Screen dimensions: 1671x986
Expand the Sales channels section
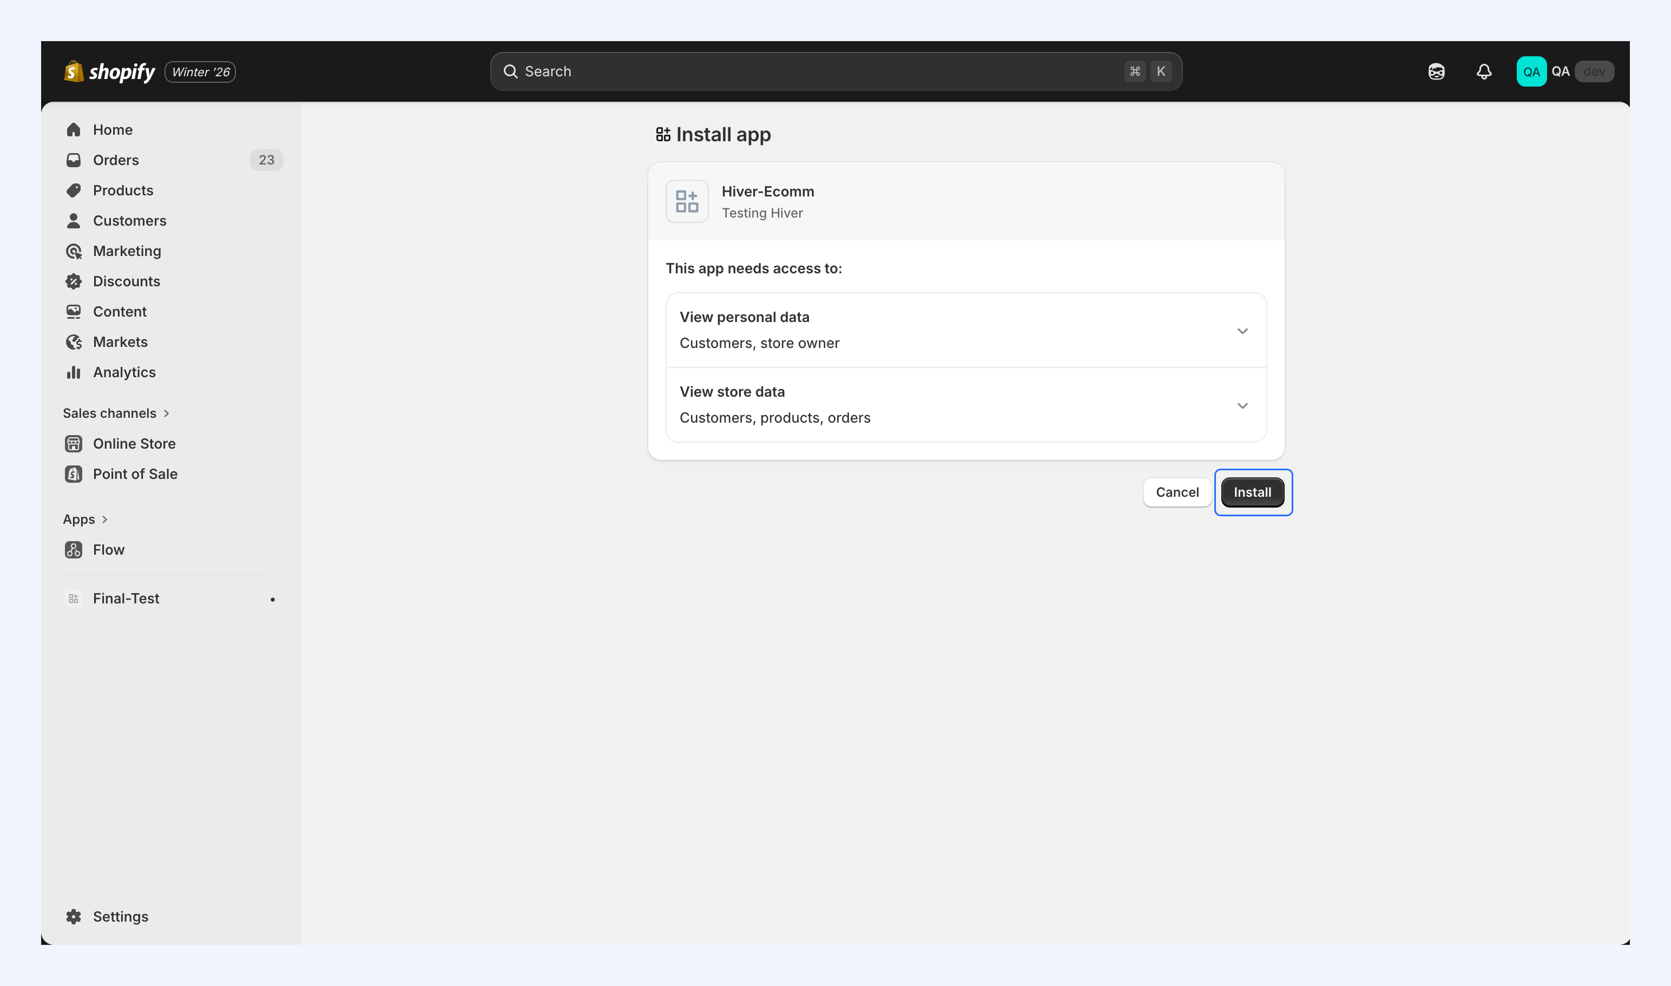(117, 413)
